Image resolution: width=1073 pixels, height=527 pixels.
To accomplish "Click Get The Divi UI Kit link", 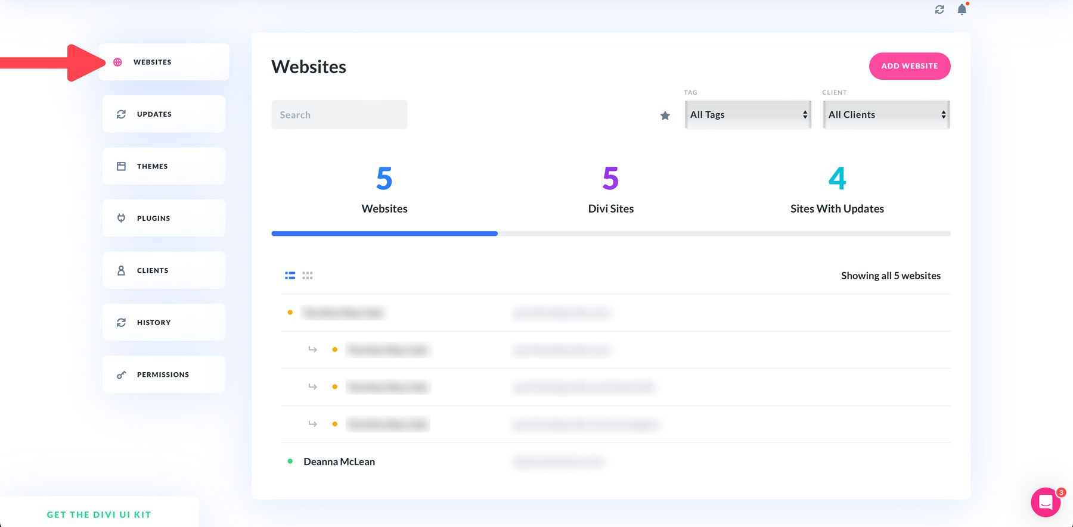I will pyautogui.click(x=99, y=514).
